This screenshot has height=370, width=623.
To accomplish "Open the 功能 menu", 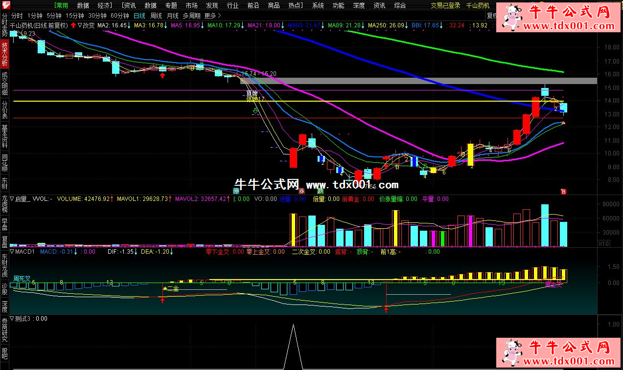I will pyautogui.click(x=338, y=5).
